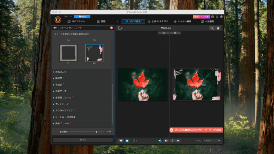Screen dimensions: 274x154
Task: Select the hand pan tool
Action: point(218,28)
